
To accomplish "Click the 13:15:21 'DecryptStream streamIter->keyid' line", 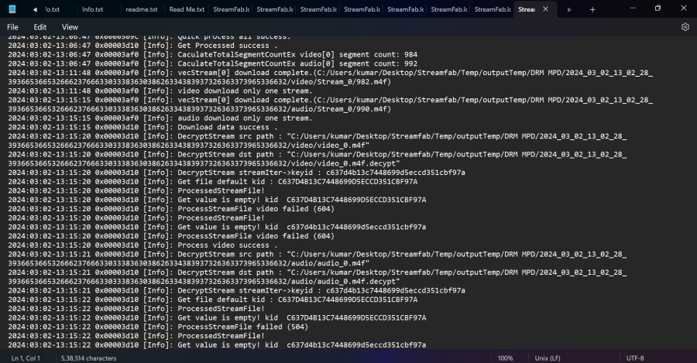I will [236, 290].
